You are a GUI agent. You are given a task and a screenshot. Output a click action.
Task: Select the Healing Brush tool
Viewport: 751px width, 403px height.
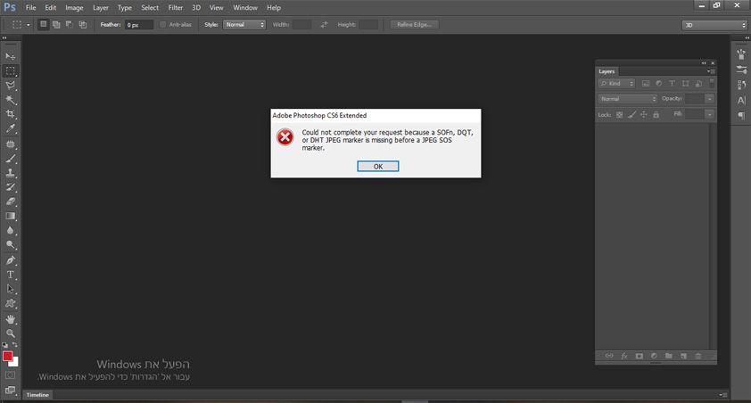pyautogui.click(x=10, y=144)
